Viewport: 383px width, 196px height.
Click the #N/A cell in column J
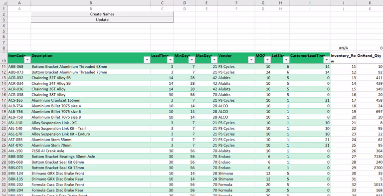pyautogui.click(x=344, y=48)
